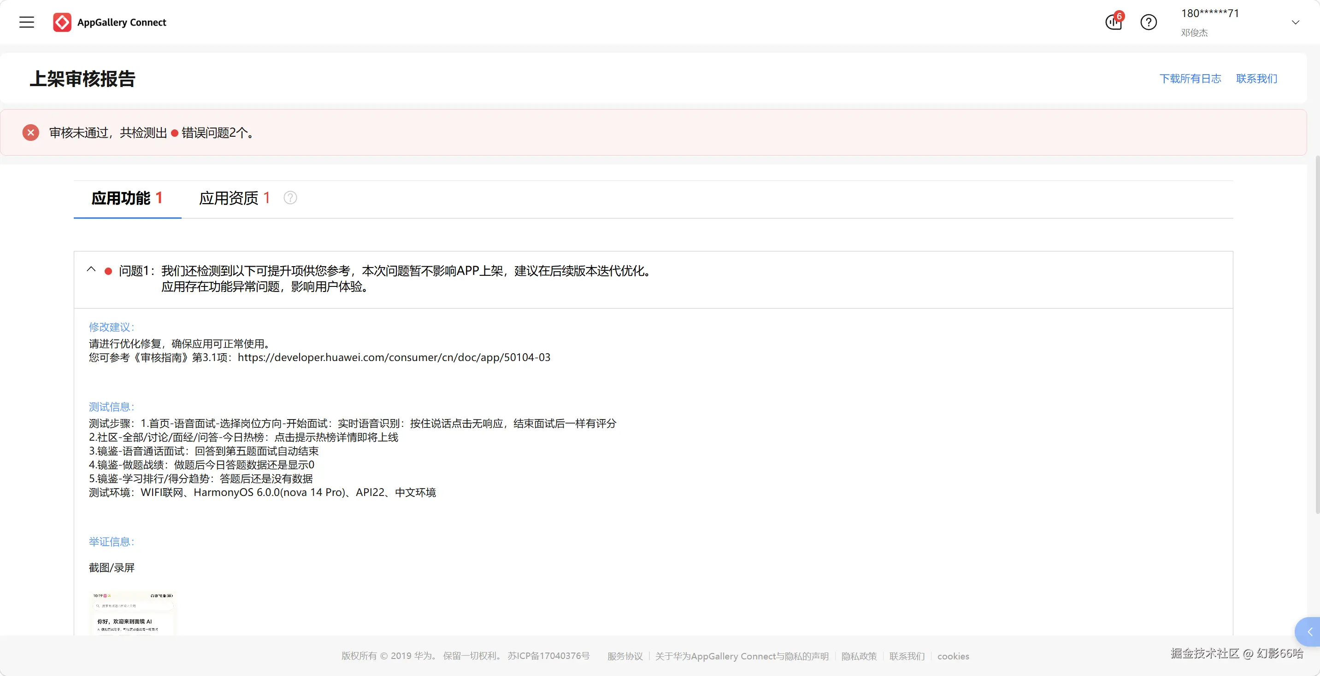
Task: Open 关于华为AppGallery Connect与隐私的声明 link
Action: [x=742, y=656]
